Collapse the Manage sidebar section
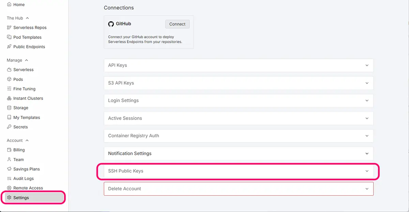409x212 pixels. [x=26, y=60]
